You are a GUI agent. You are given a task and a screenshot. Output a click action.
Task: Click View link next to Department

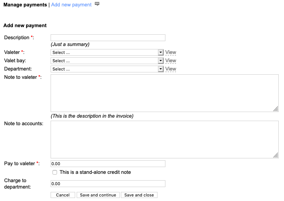tap(171, 69)
